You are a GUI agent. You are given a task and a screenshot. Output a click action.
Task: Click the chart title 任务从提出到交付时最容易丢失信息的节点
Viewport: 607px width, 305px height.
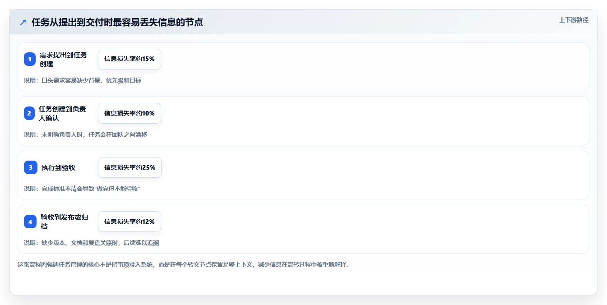(x=117, y=22)
